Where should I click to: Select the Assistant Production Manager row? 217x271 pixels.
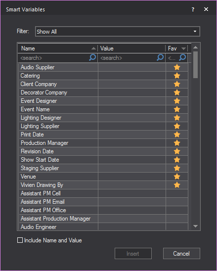tap(103, 219)
